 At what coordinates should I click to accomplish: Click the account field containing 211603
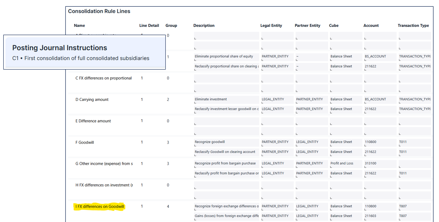click(x=380, y=216)
